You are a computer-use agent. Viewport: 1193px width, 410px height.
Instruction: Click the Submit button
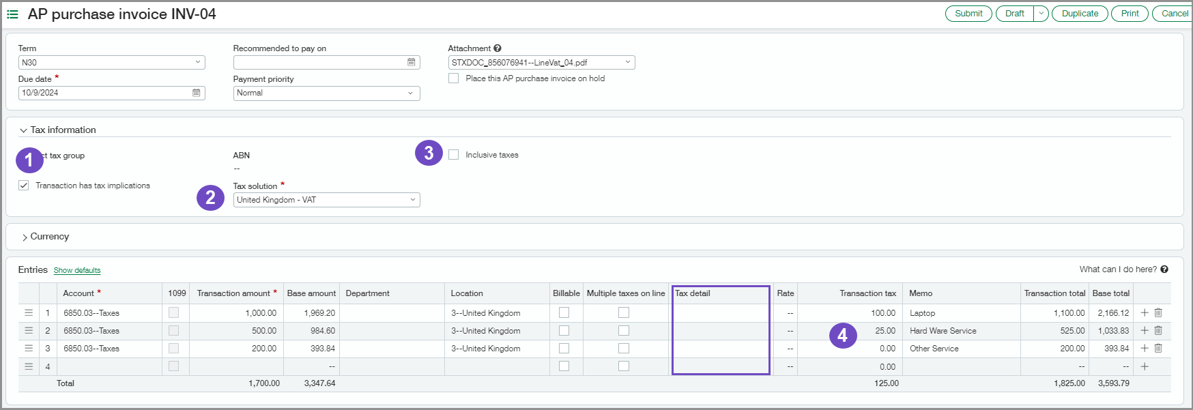pyautogui.click(x=968, y=14)
